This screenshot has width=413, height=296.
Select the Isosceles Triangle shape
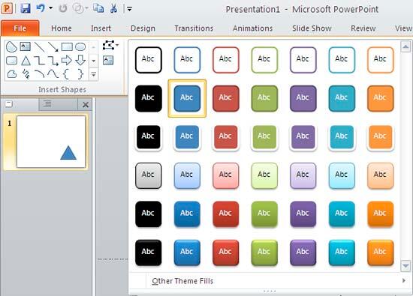(x=26, y=61)
